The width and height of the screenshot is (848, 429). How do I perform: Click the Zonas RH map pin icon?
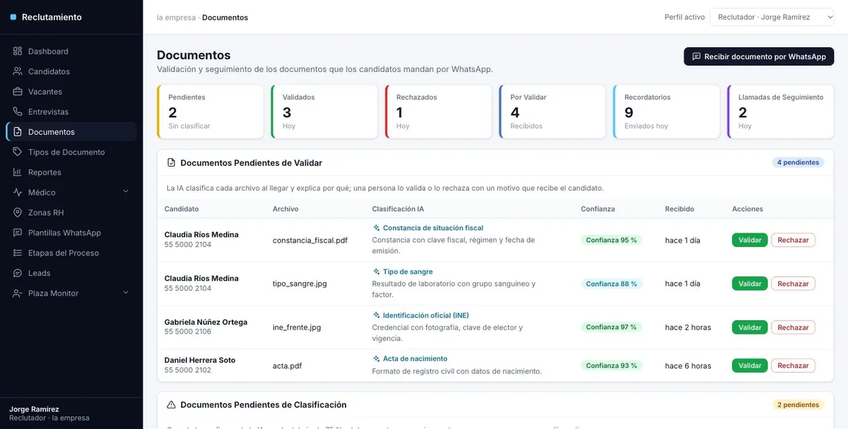coord(18,212)
